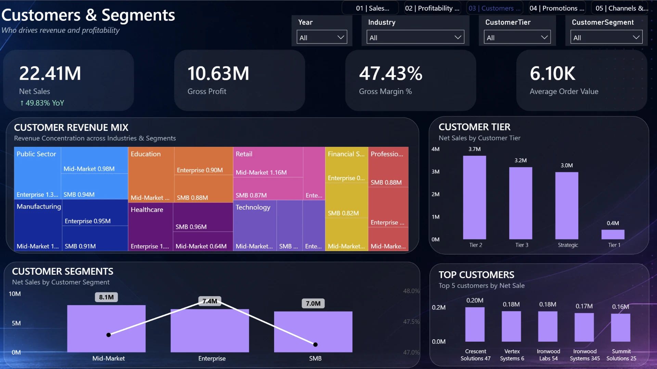Expand the CustomerTier dropdown
The width and height of the screenshot is (657, 369).
tap(517, 37)
